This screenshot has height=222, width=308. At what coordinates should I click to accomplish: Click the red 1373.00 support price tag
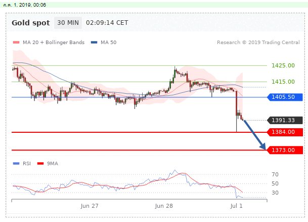coord(285,150)
